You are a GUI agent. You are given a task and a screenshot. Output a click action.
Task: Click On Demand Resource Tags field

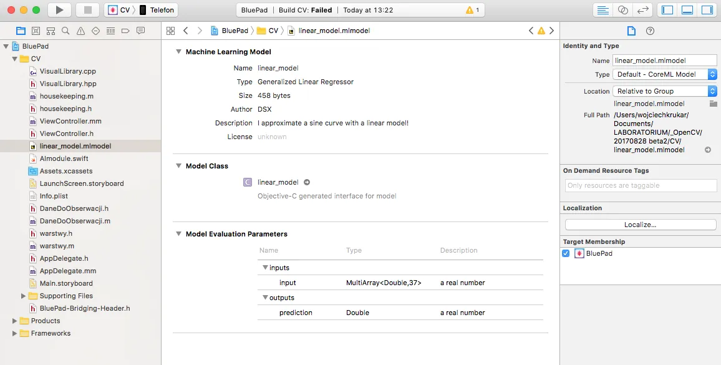(641, 185)
